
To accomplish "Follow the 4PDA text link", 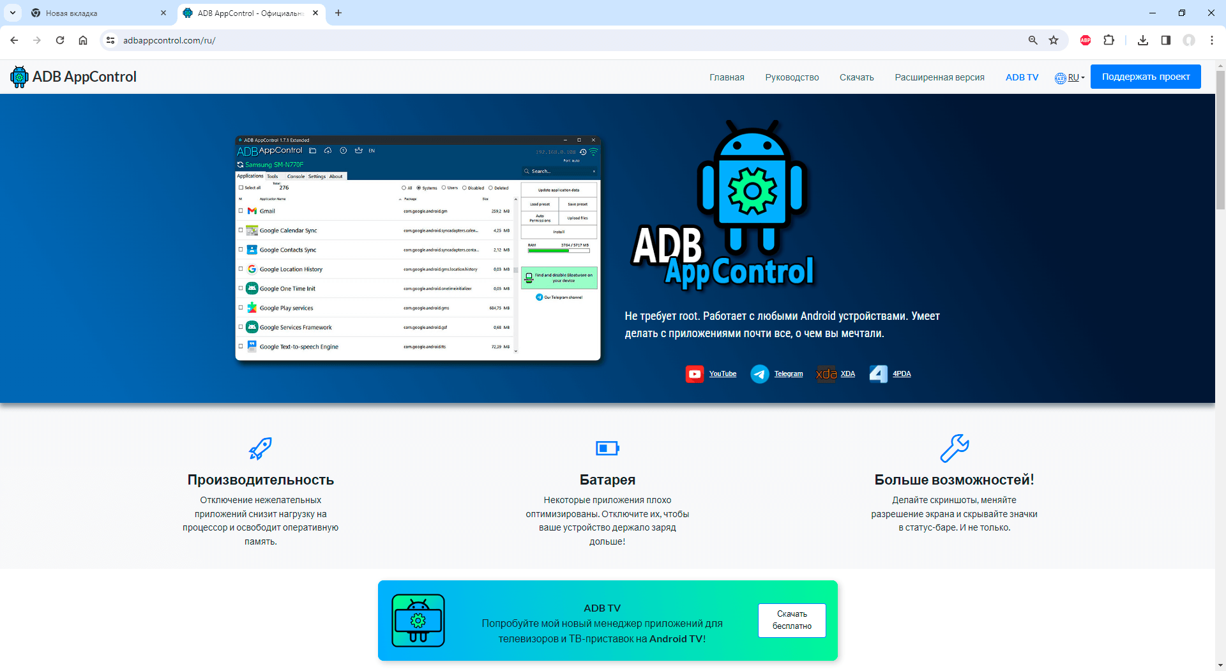I will coord(902,374).
